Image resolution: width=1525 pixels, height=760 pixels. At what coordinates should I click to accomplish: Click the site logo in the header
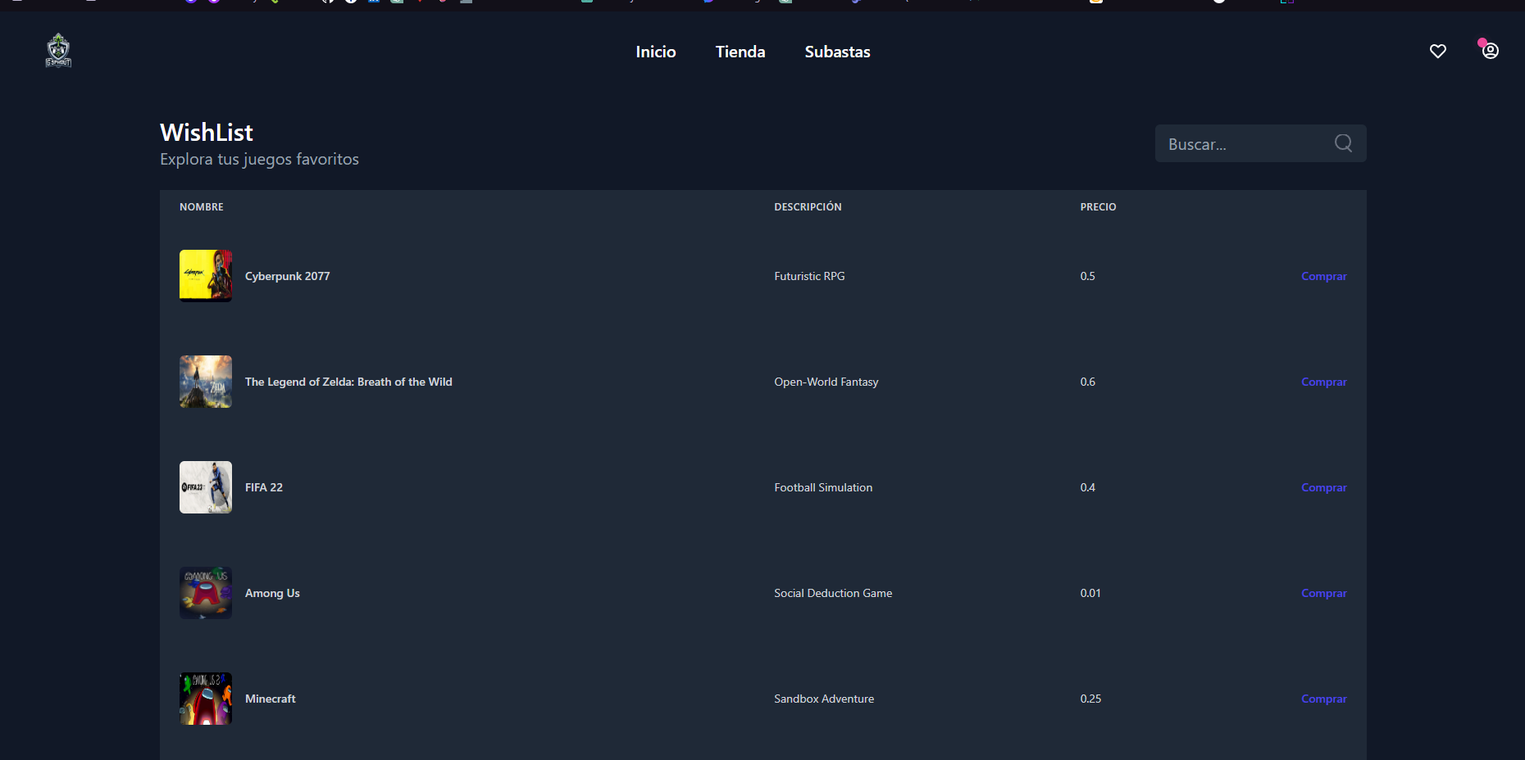tap(58, 51)
